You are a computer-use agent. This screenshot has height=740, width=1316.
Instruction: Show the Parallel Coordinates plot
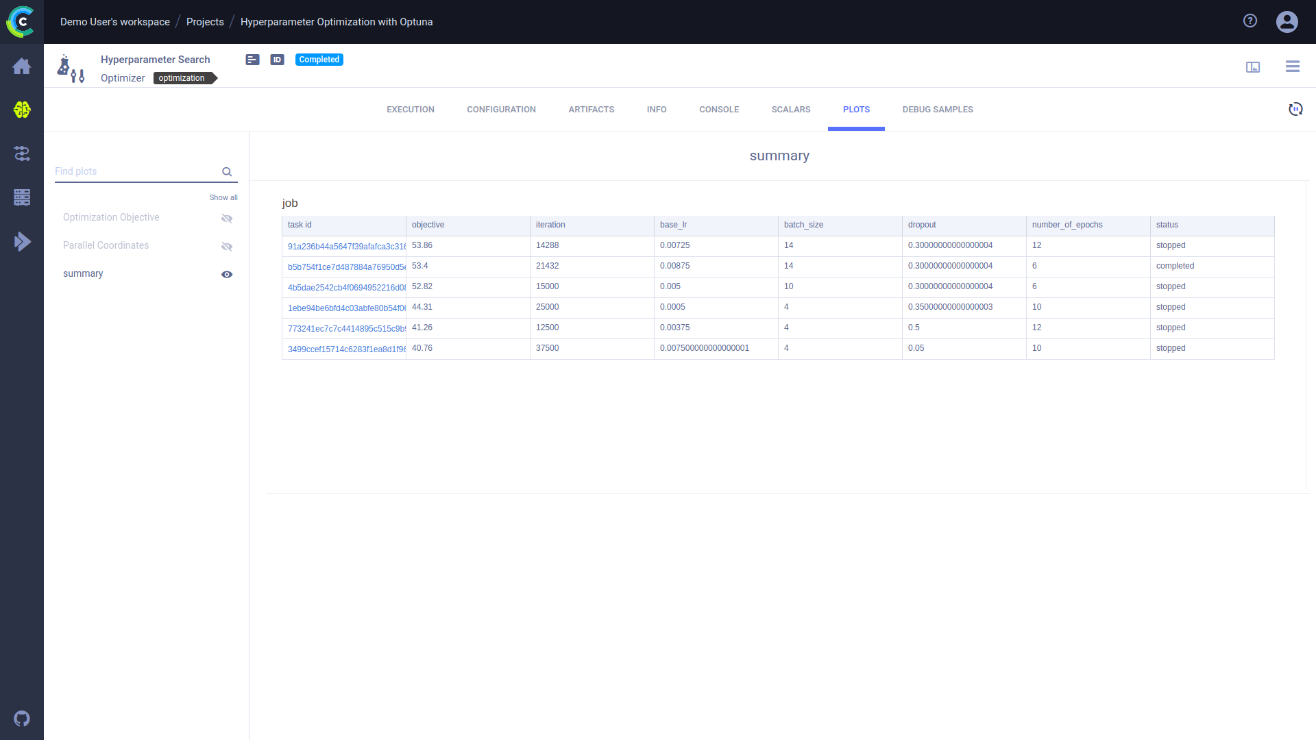(x=227, y=247)
